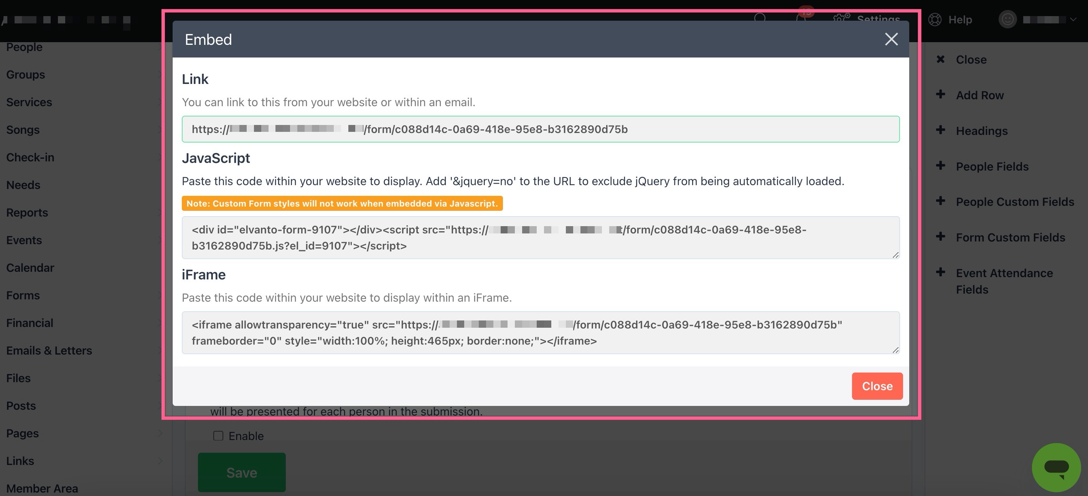Open Songs in the sidebar
The width and height of the screenshot is (1088, 496).
point(23,130)
